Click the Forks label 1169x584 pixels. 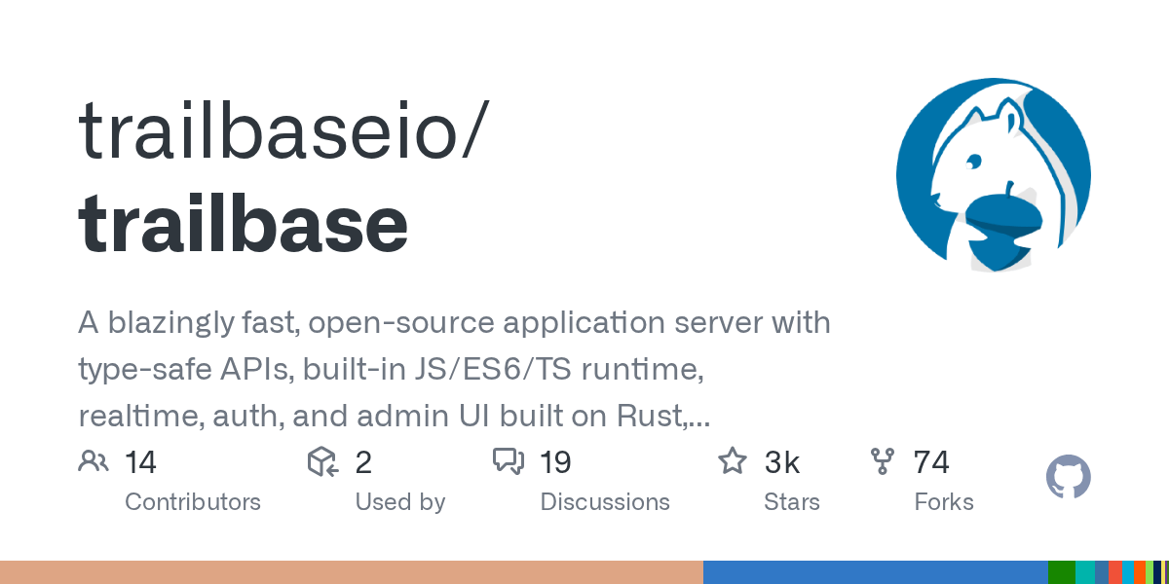[944, 502]
